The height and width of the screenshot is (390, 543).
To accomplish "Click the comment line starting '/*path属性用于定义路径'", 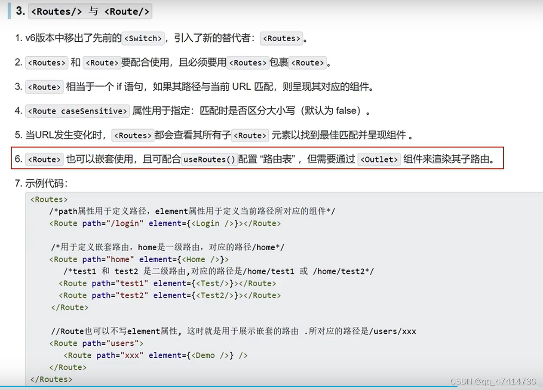I will (x=192, y=212).
